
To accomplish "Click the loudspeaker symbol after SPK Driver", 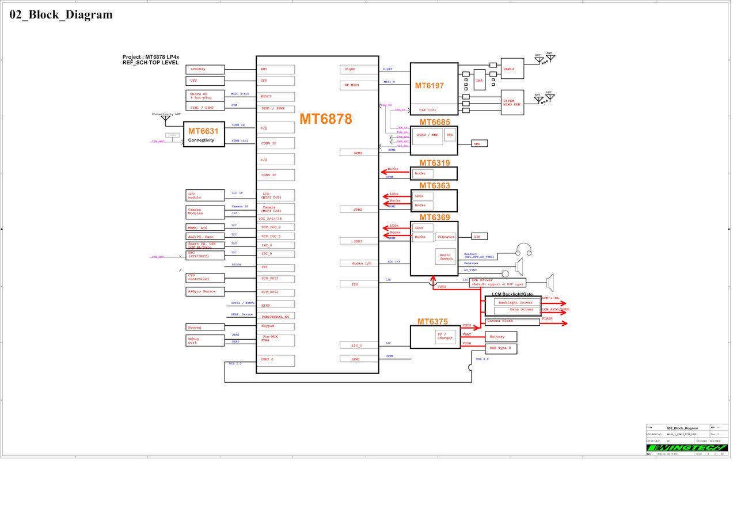I will click(x=550, y=282).
